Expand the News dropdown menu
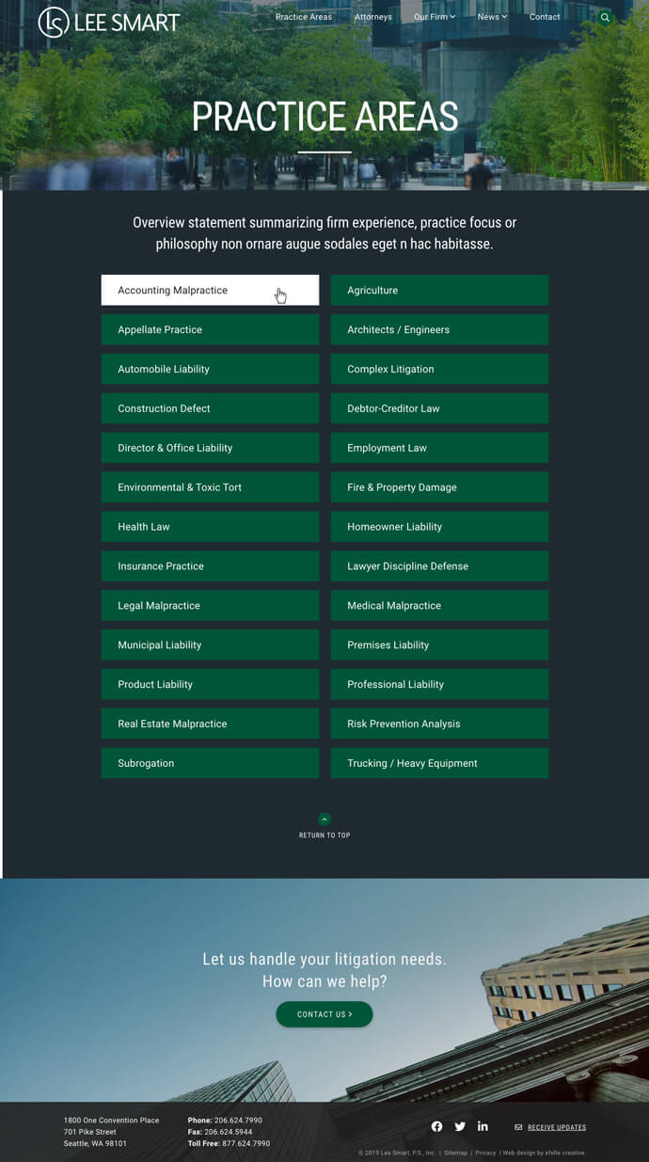The width and height of the screenshot is (649, 1162). click(x=491, y=17)
